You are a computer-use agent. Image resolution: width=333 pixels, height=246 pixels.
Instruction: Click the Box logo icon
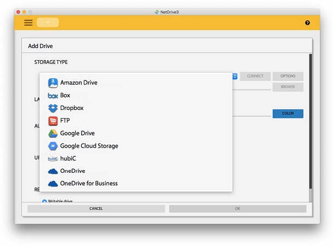pyautogui.click(x=53, y=96)
